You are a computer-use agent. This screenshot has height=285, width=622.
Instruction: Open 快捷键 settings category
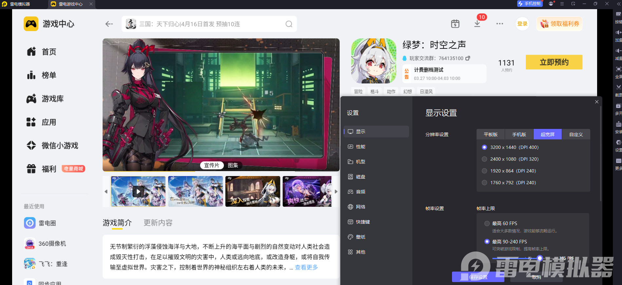pos(376,222)
